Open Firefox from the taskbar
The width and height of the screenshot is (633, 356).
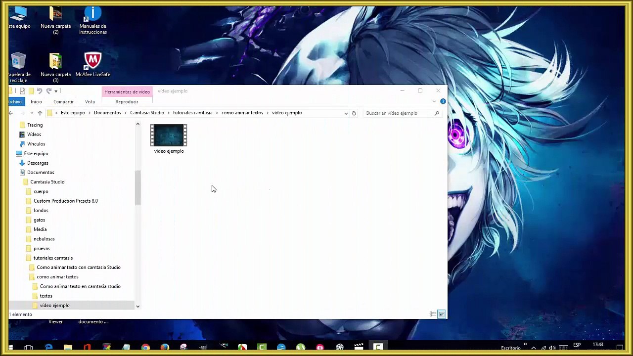164,348
